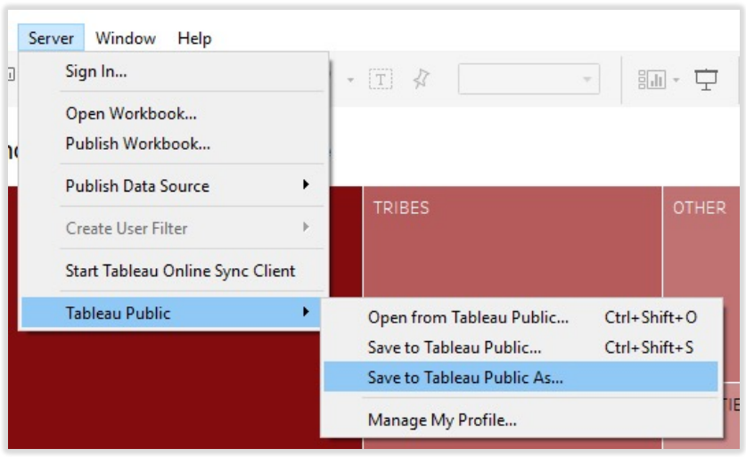The width and height of the screenshot is (746, 457).
Task: Click the arrow beside Create User Filter
Action: coord(306,227)
